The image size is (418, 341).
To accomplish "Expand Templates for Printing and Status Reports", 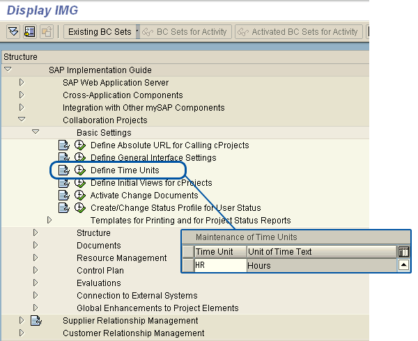I will click(x=49, y=220).
